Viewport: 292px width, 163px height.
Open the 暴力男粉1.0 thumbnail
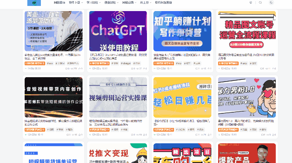coord(247,97)
